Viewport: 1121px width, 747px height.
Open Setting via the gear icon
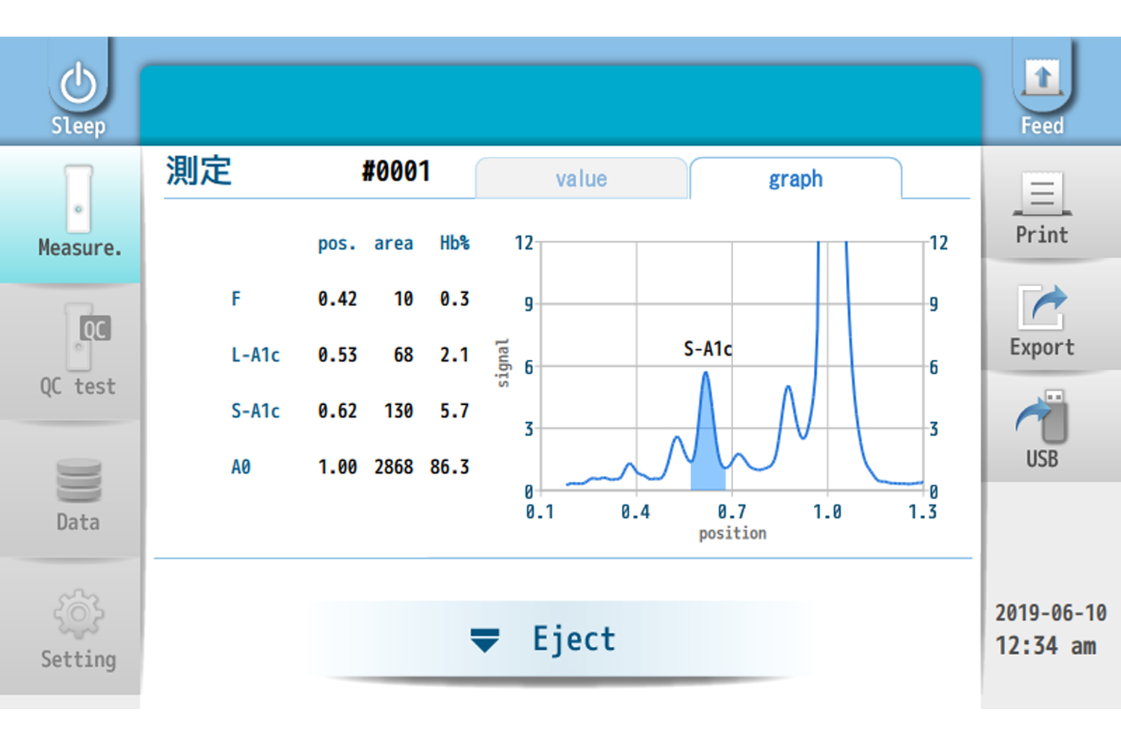[x=78, y=614]
